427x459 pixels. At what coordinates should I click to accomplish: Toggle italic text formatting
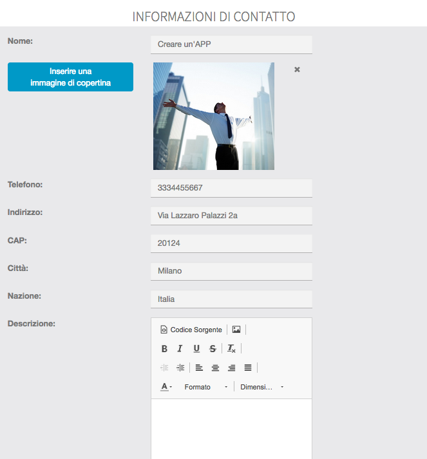[180, 349]
